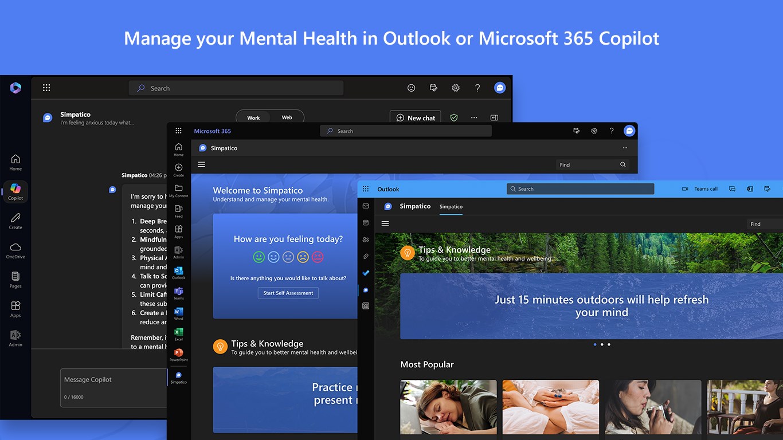This screenshot has height=440, width=783.
Task: Click Start Self Assessment button
Action: (288, 293)
